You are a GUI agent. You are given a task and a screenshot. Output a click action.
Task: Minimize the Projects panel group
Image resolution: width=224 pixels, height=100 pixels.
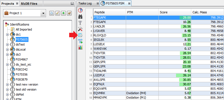(72, 4)
